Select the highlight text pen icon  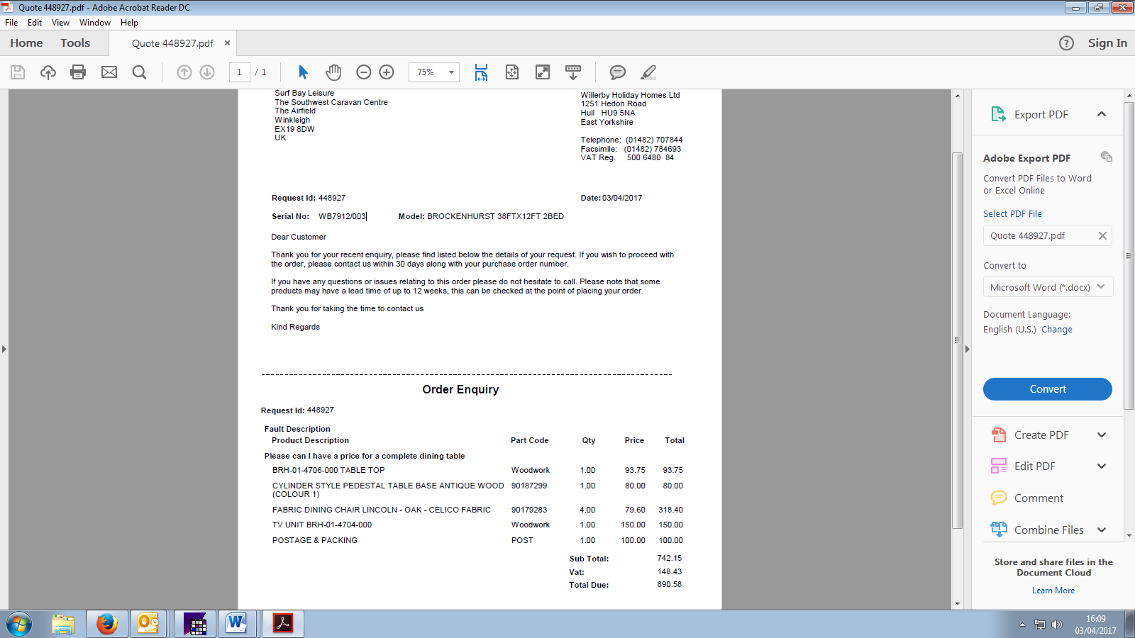coord(648,72)
